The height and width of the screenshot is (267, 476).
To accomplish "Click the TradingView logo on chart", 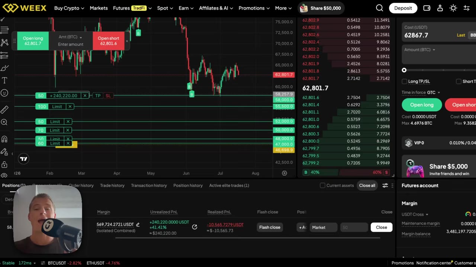I will coord(23,159).
